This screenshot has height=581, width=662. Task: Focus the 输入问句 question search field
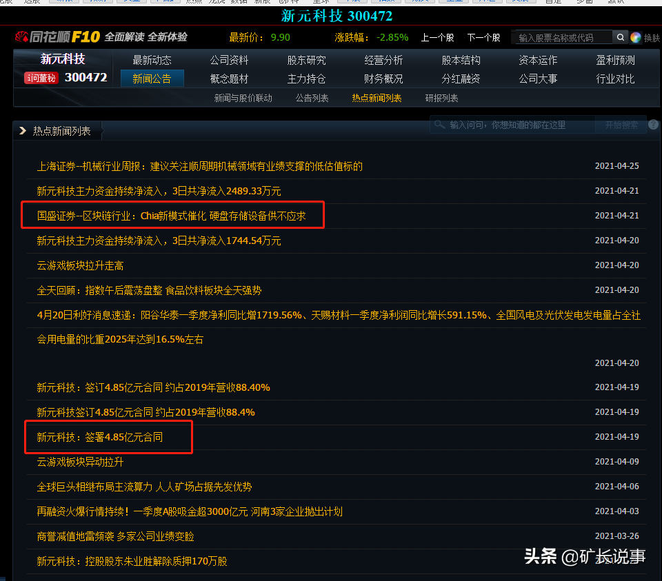[513, 125]
